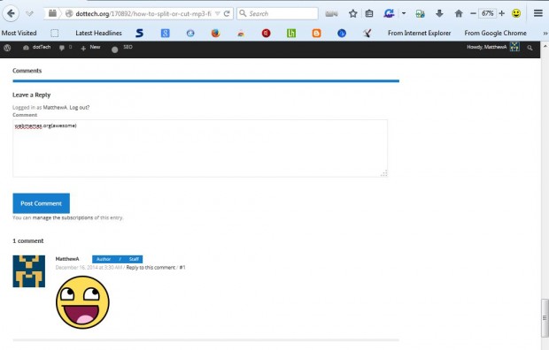549x350 pixels.
Task: Open dropdown arrow next to sync icon
Action: click(x=404, y=13)
